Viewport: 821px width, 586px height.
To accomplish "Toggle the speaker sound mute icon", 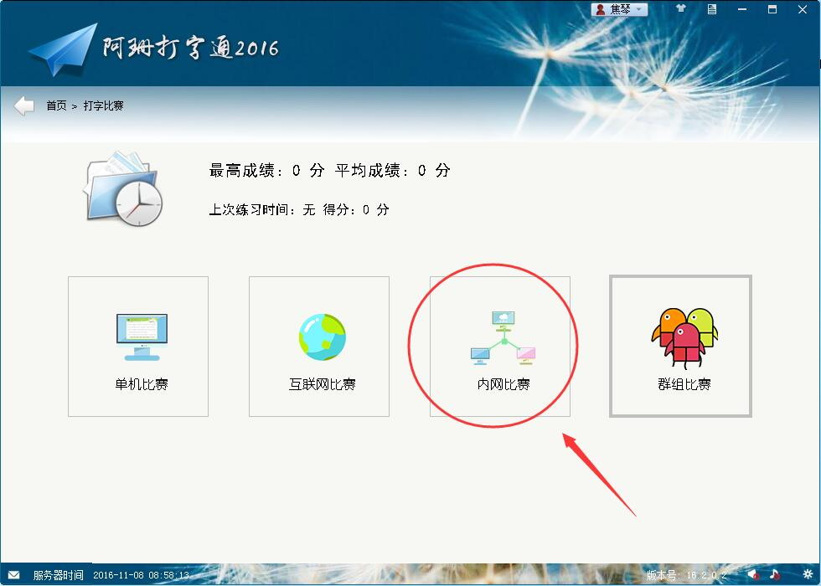I will pos(751,575).
